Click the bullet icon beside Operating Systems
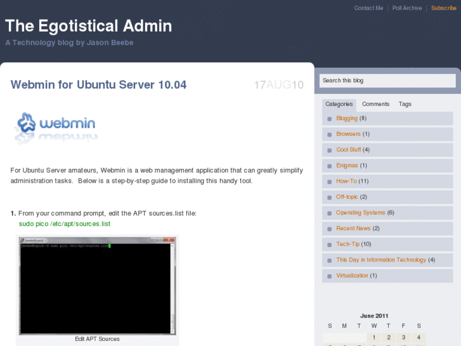This screenshot has height=346, width=461. [x=329, y=213]
